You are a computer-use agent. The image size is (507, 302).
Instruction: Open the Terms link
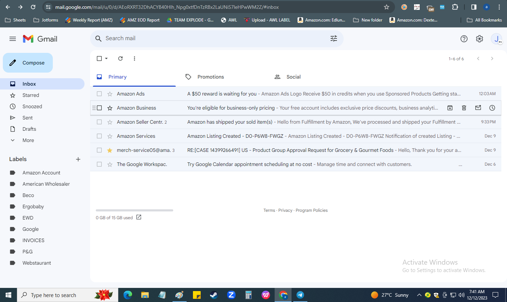pos(269,210)
